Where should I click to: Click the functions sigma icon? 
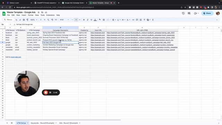(153, 20)
